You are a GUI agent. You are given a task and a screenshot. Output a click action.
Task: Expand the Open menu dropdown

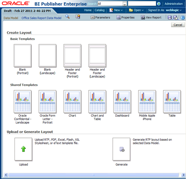[x=136, y=10]
